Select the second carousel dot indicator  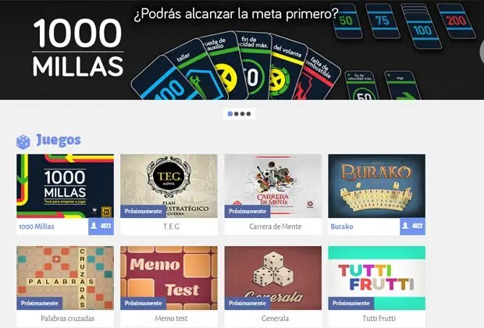(236, 114)
